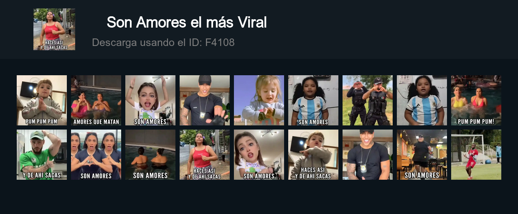
Task: Select the 'Son Amores el más Viral' title
Action: coord(186,22)
